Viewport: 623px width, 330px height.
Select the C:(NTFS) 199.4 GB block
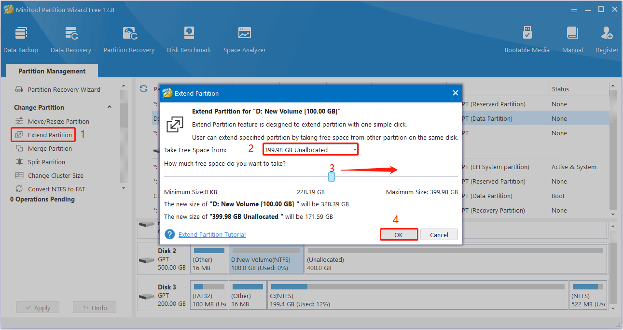pos(418,295)
